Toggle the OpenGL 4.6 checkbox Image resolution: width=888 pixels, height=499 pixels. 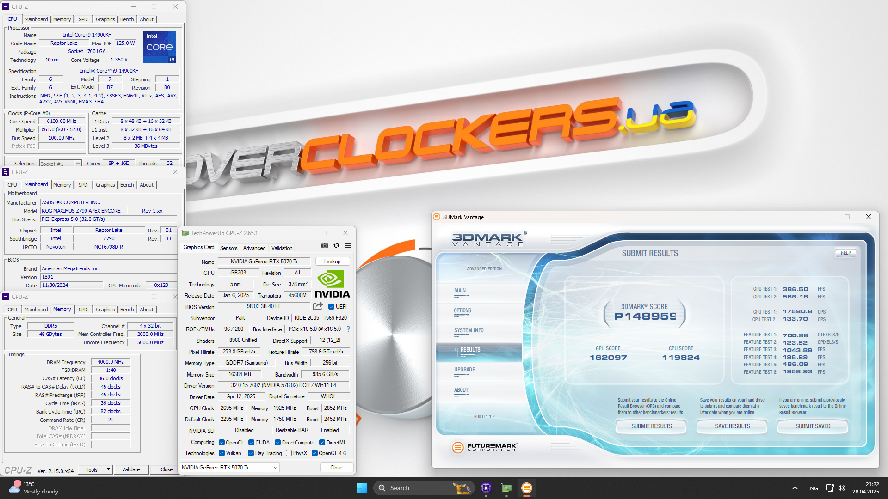314,453
